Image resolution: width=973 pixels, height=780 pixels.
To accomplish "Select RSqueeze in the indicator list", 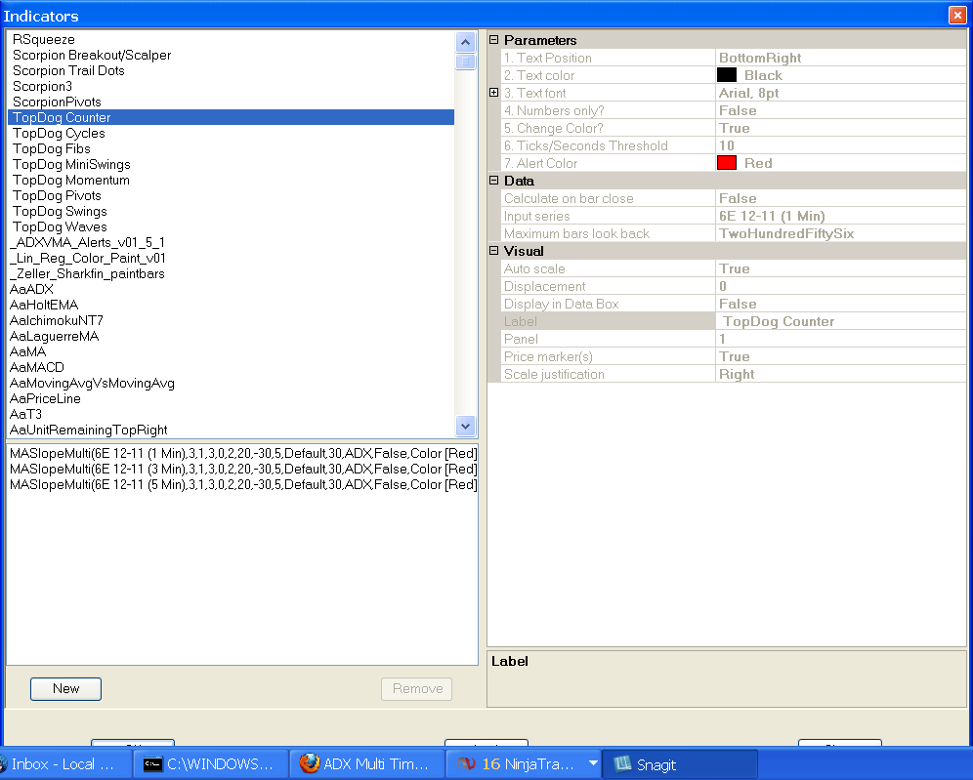I will click(231, 40).
